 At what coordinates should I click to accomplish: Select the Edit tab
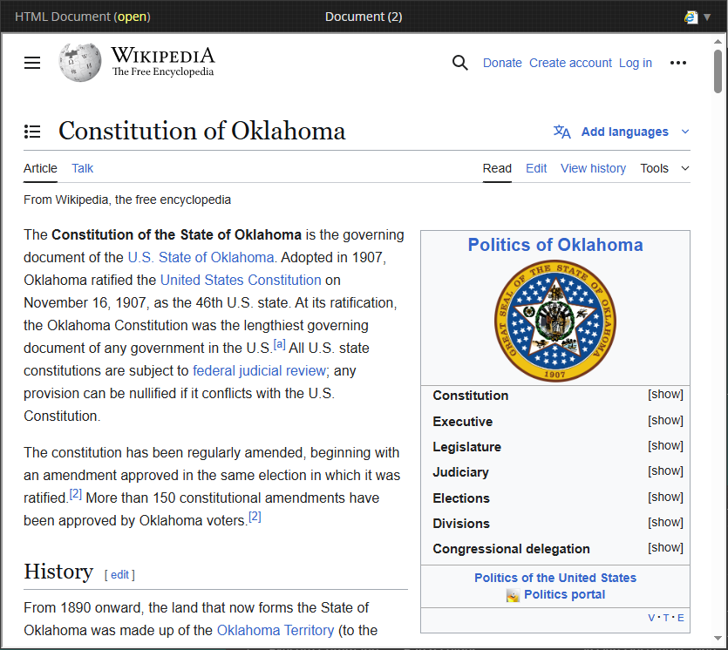point(536,168)
